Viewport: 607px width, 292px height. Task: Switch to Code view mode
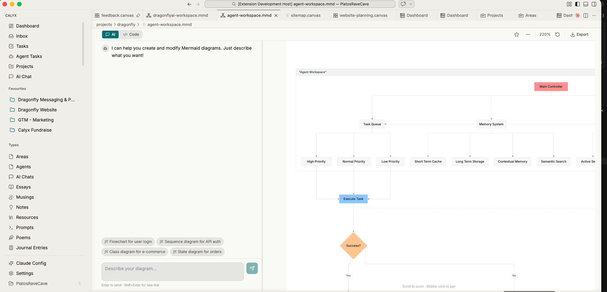click(x=131, y=34)
